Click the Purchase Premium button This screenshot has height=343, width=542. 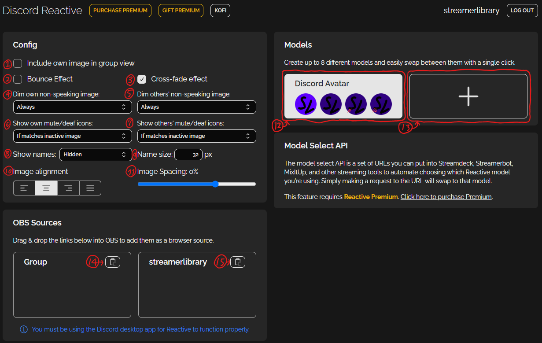click(x=120, y=11)
